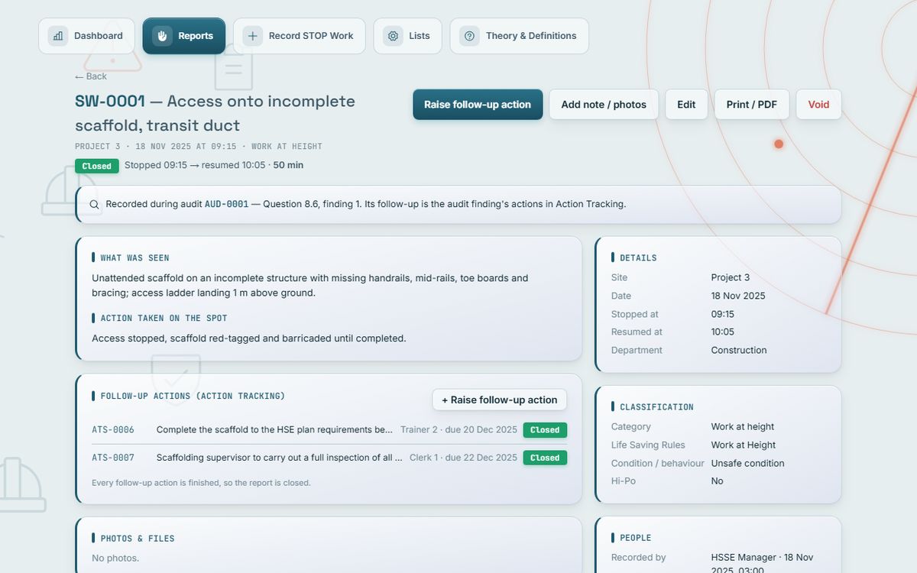Click the question-mark icon for Theory & Definitions
The height and width of the screenshot is (573, 917).
pos(469,36)
